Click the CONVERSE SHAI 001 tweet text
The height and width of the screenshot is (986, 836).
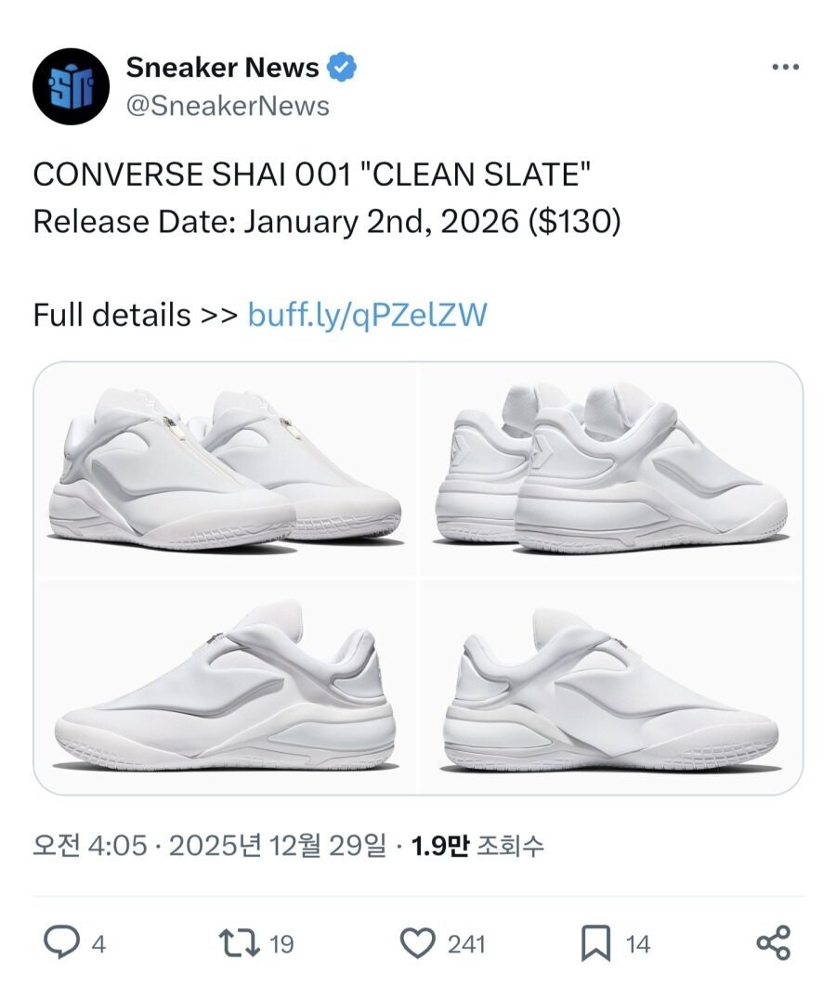(x=312, y=173)
